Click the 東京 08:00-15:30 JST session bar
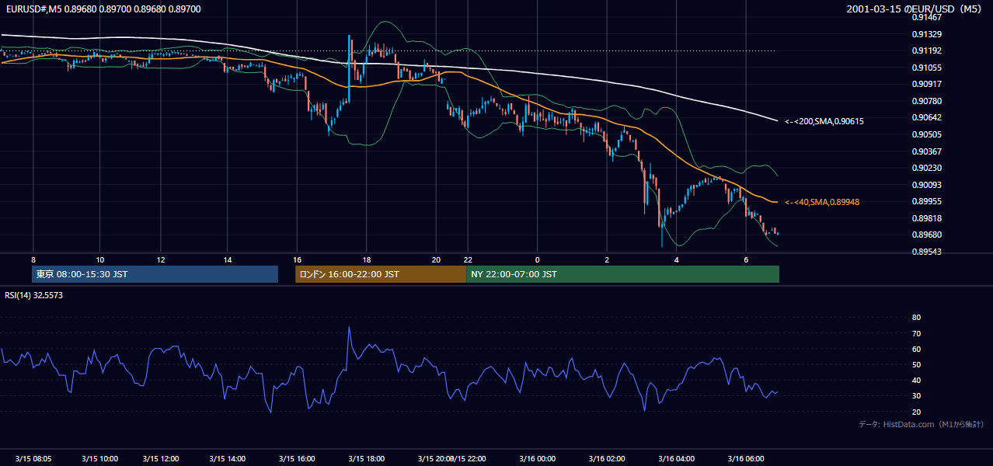 tap(155, 274)
